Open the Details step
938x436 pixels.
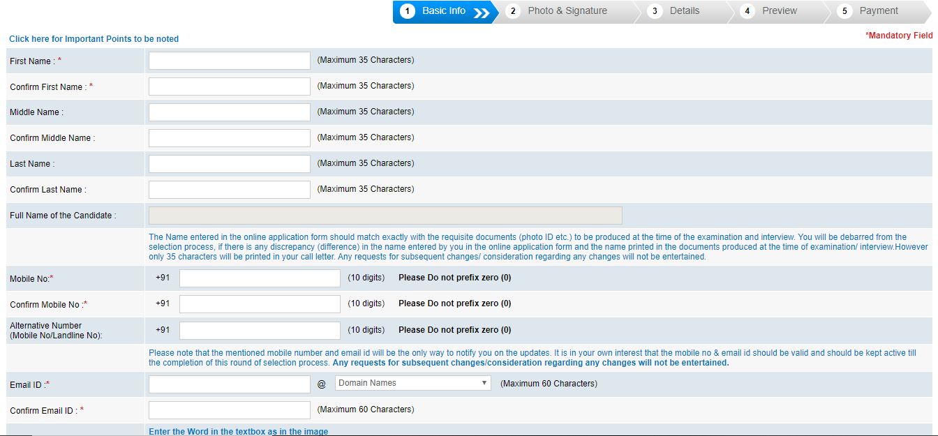click(684, 11)
